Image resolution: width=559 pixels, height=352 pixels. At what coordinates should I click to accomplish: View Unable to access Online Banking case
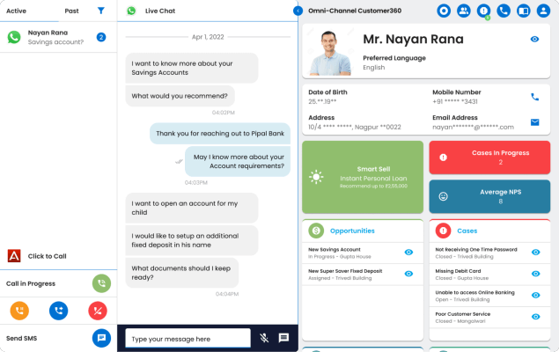536,295
